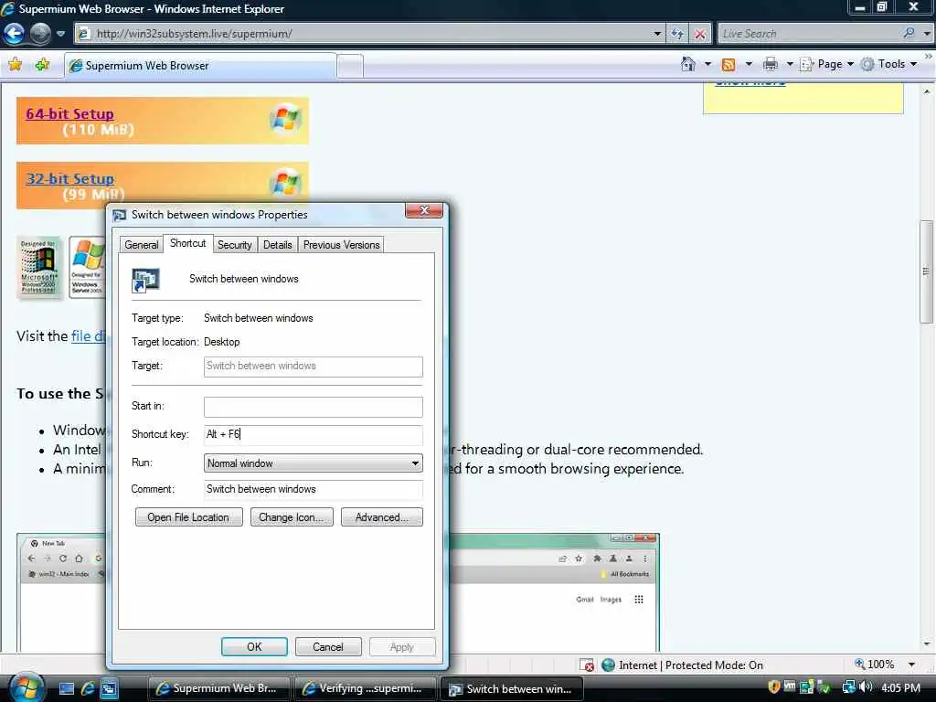Activate Supermium Web Br... taskbar button
The height and width of the screenshot is (702, 936).
218,688
